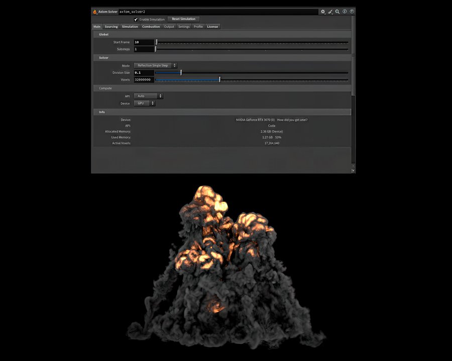This screenshot has height=361, width=452.
Task: Open the node info icon
Action: click(345, 12)
